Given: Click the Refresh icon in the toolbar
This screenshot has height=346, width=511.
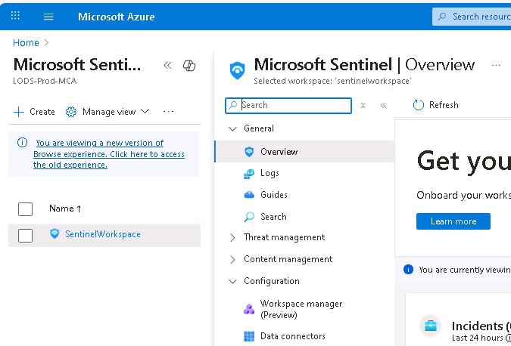Looking at the screenshot, I should 418,105.
